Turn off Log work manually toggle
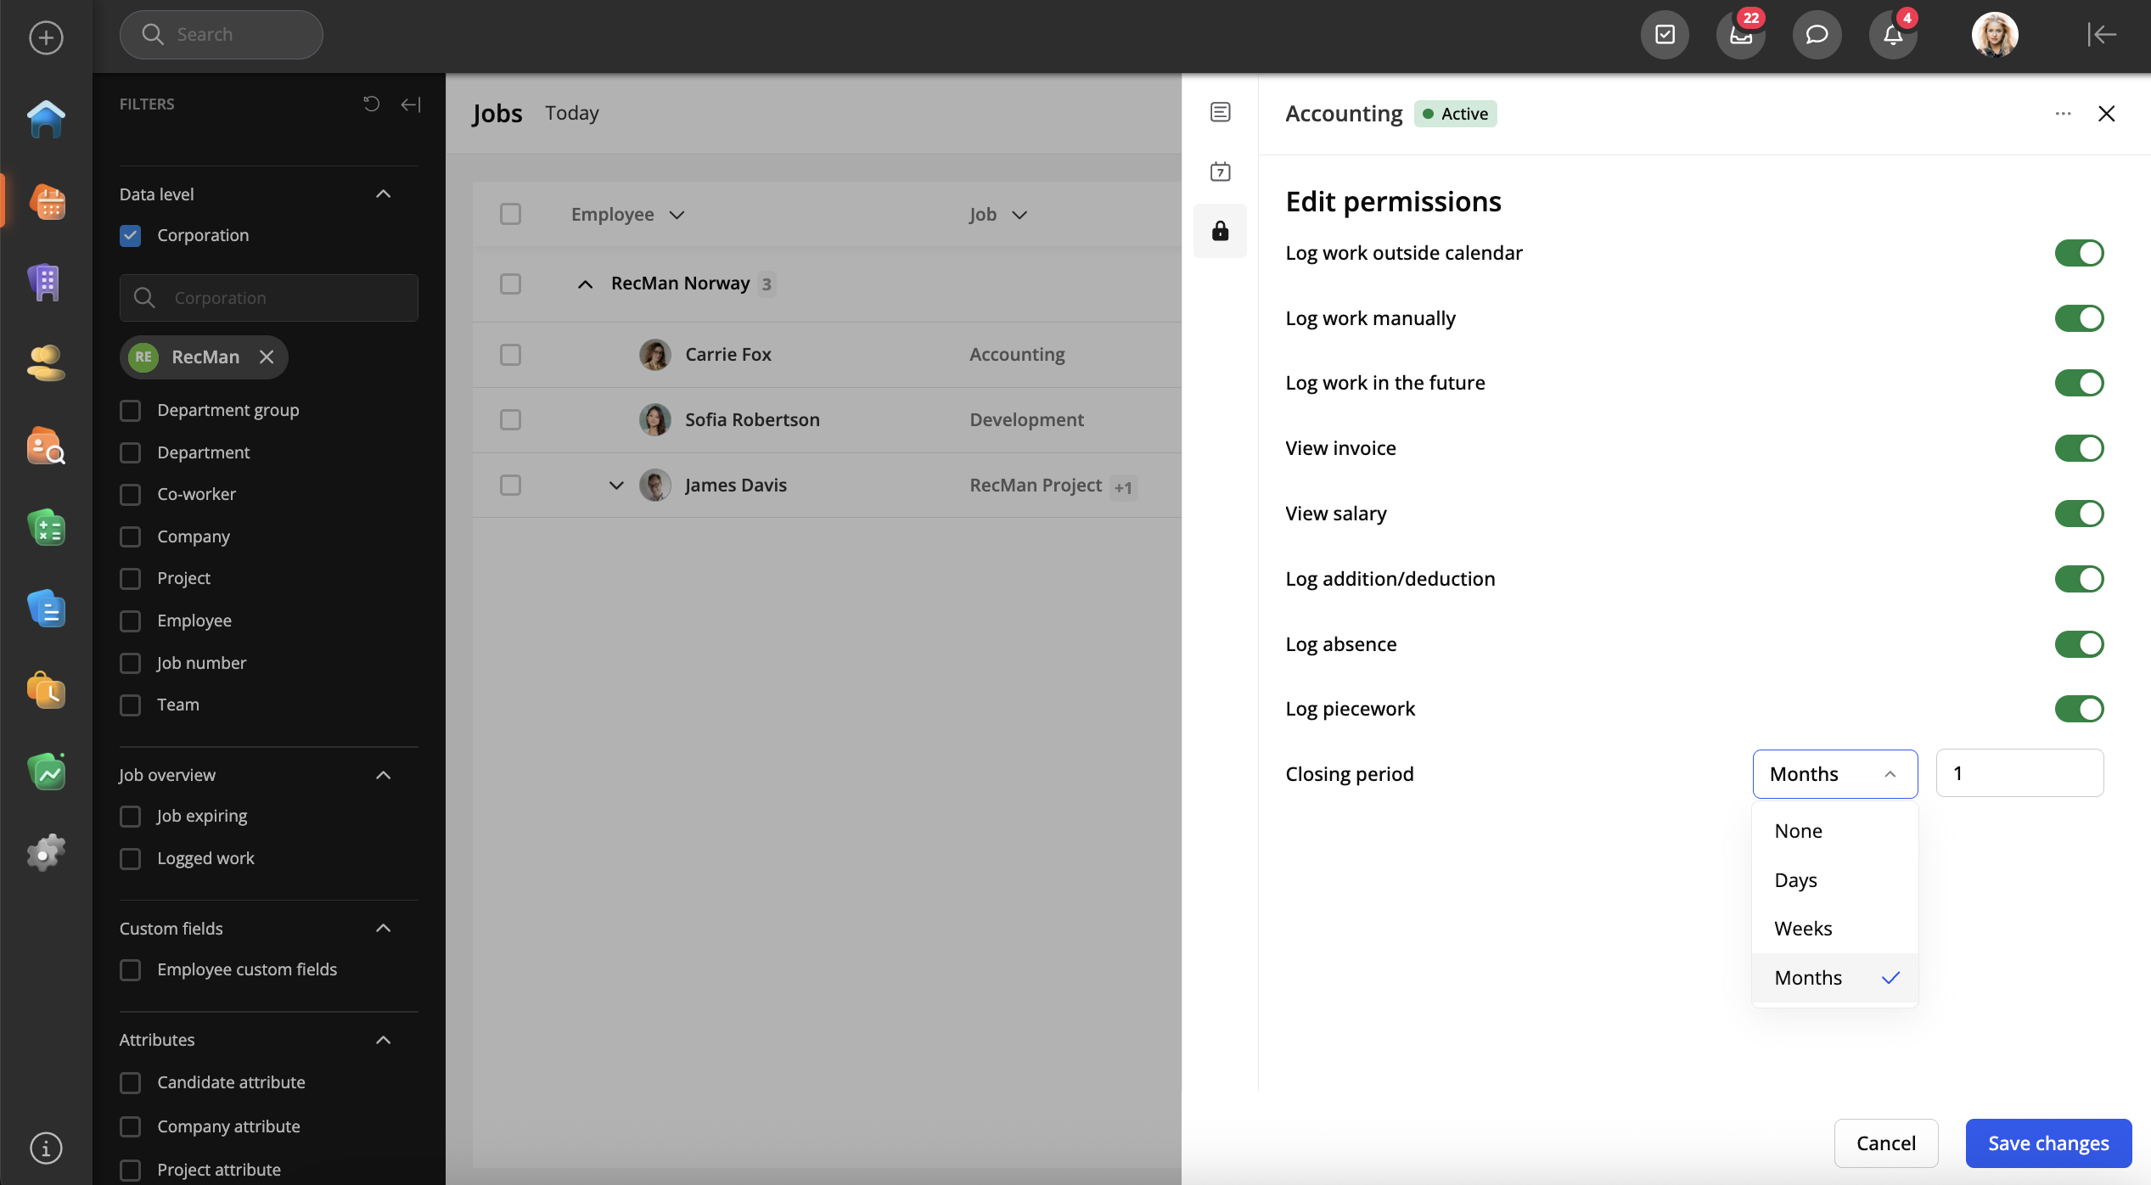The width and height of the screenshot is (2151, 1185). [x=2078, y=318]
